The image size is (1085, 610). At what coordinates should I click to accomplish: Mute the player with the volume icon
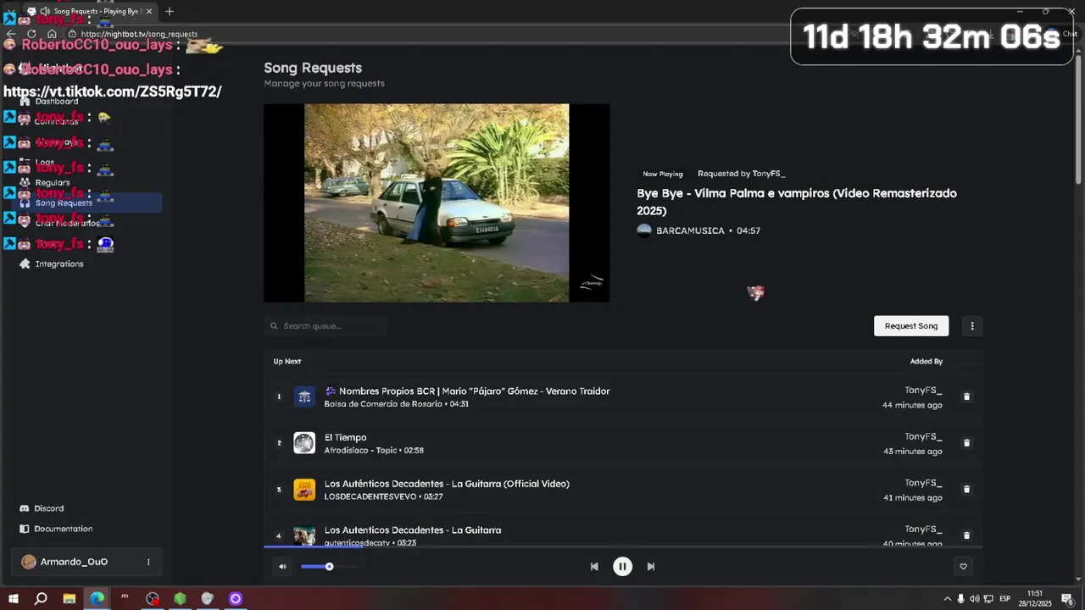[282, 567]
